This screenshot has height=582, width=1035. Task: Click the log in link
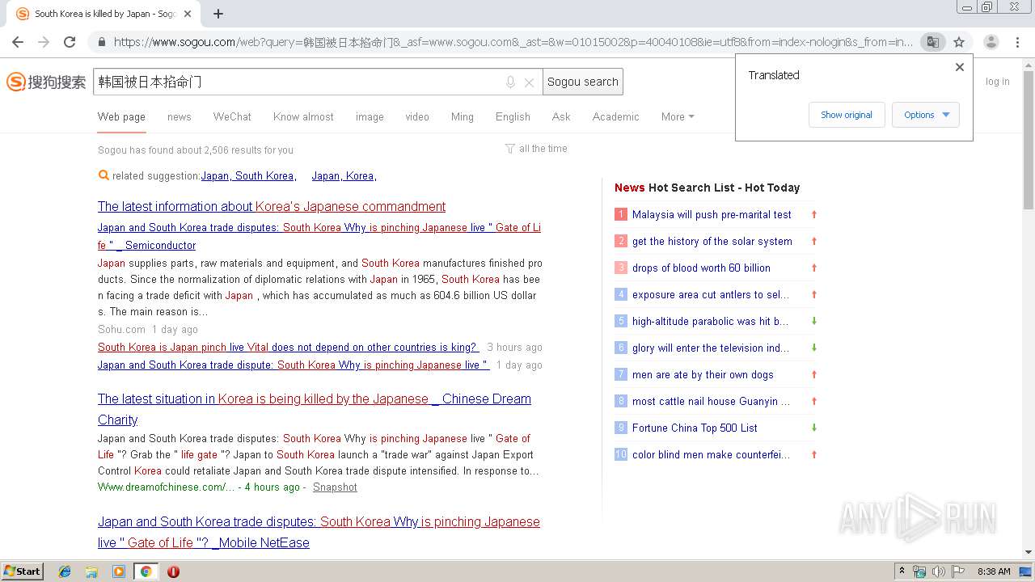(x=997, y=82)
